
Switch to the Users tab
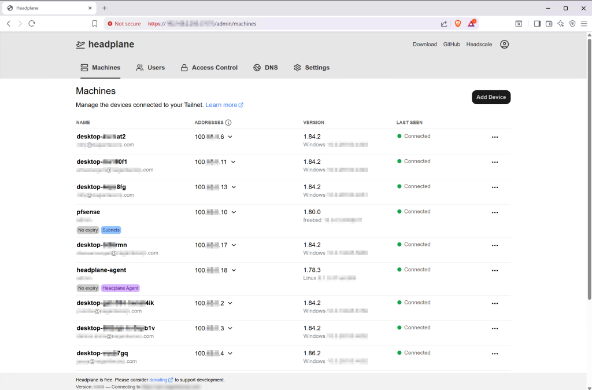(150, 68)
